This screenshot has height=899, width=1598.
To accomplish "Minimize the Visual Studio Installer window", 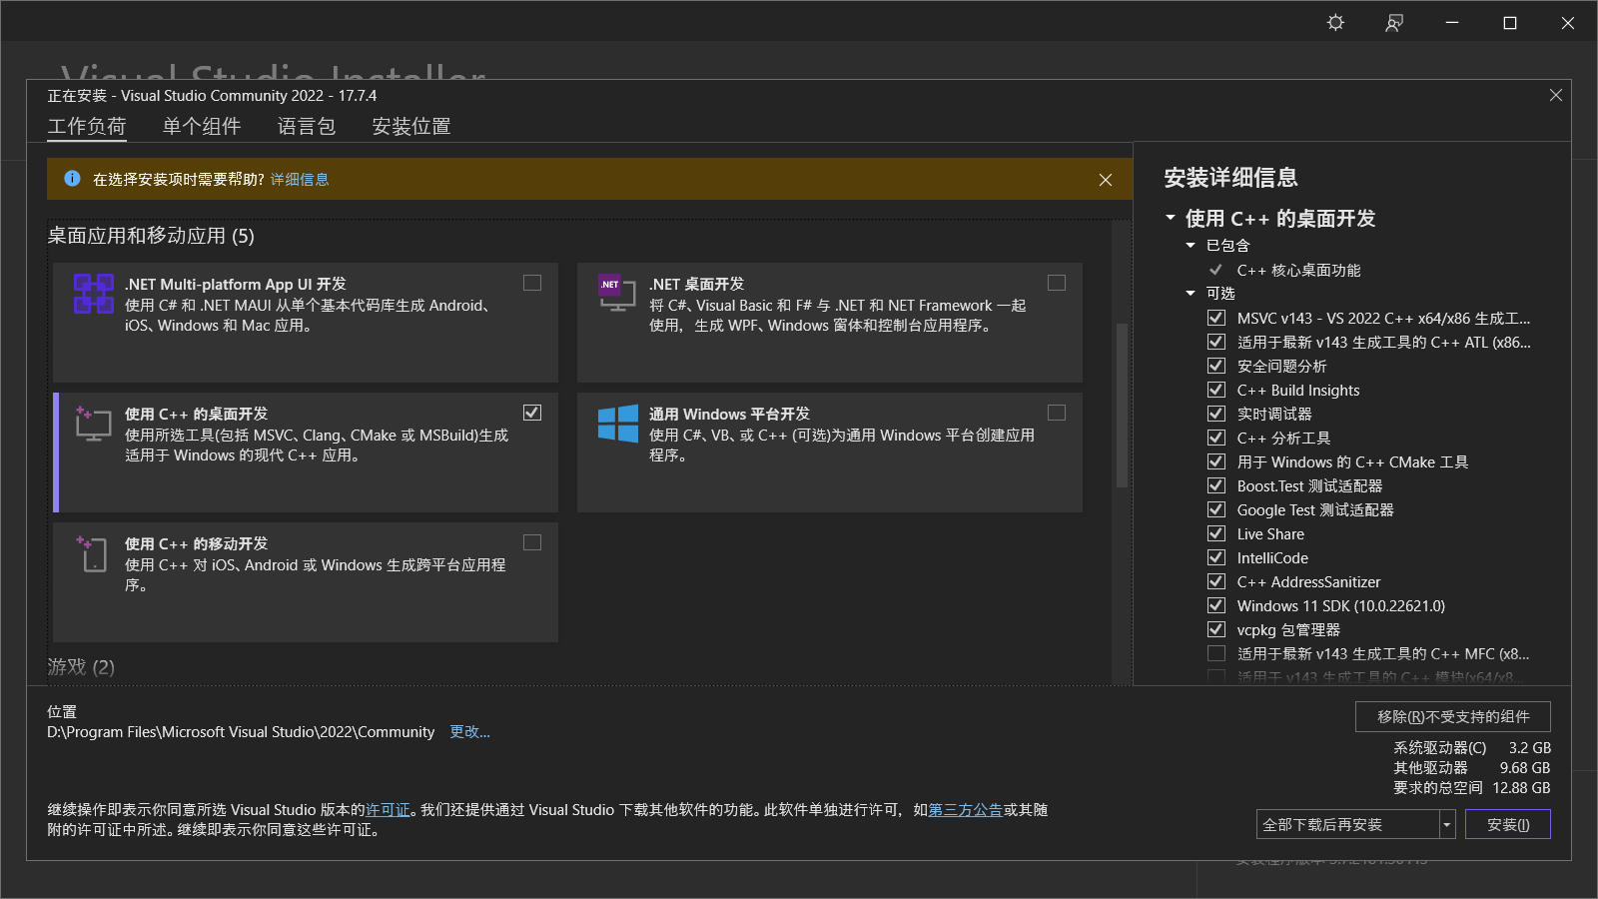I will [1452, 22].
